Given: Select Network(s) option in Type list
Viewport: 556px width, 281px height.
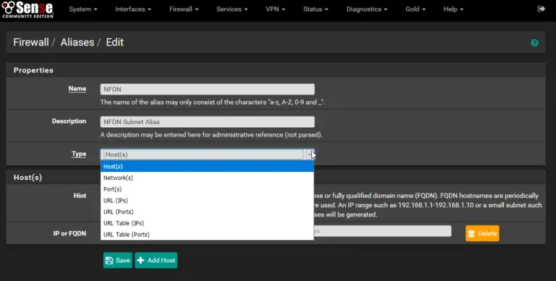Looking at the screenshot, I should click(207, 178).
